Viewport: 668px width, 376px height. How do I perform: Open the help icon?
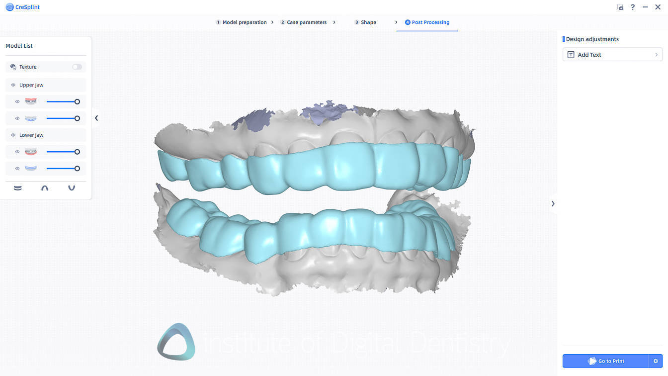633,7
